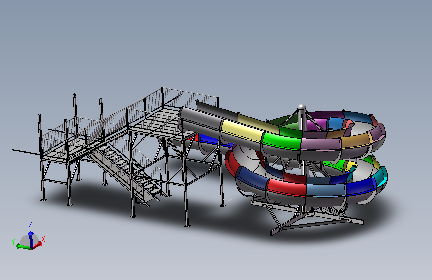Image resolution: width=432 pixels, height=280 pixels.
Task: Select the bright red segment on lower spiral
Action: pyautogui.click(x=287, y=187)
